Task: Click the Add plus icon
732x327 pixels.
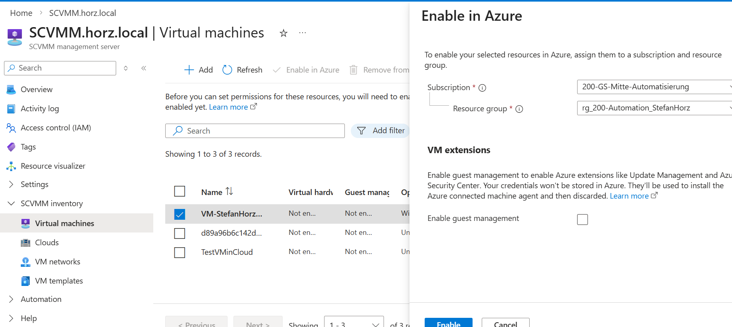Action: click(x=189, y=70)
